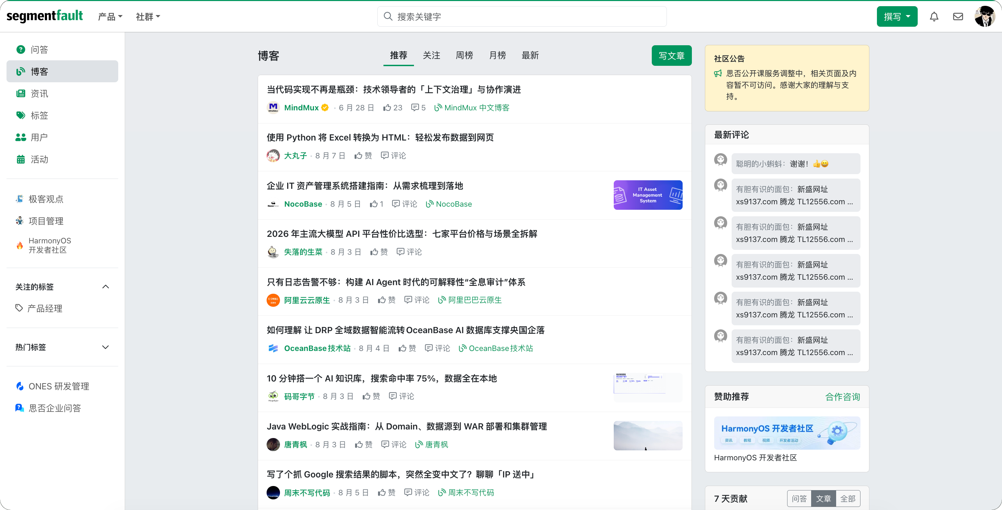
Task: Click the HarmonyOS flame sidebar icon
Action: 20,245
